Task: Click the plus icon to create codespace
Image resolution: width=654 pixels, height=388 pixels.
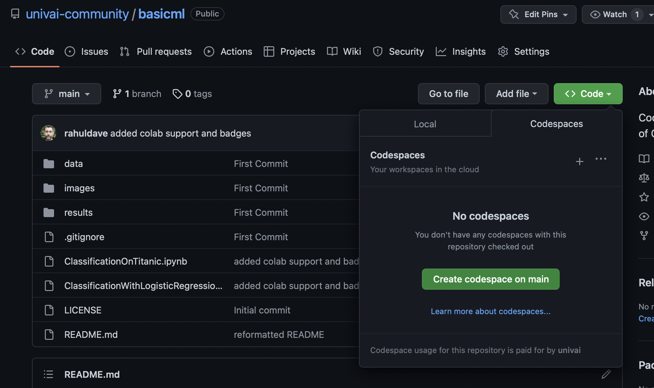Action: coord(580,162)
